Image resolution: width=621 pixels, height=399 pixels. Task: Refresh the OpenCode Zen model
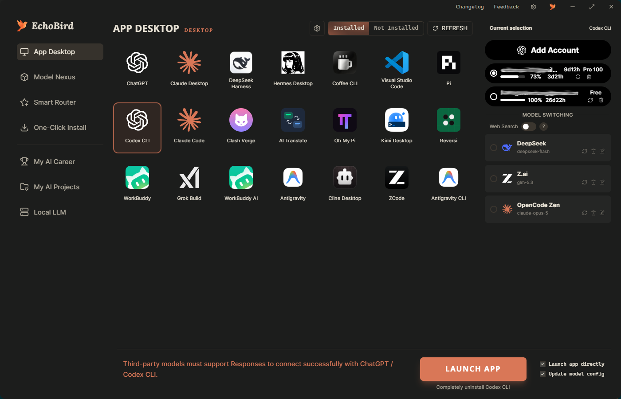(x=585, y=213)
